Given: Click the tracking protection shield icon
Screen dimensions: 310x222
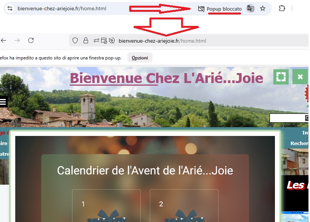Looking at the screenshot, I should pyautogui.click(x=75, y=40).
